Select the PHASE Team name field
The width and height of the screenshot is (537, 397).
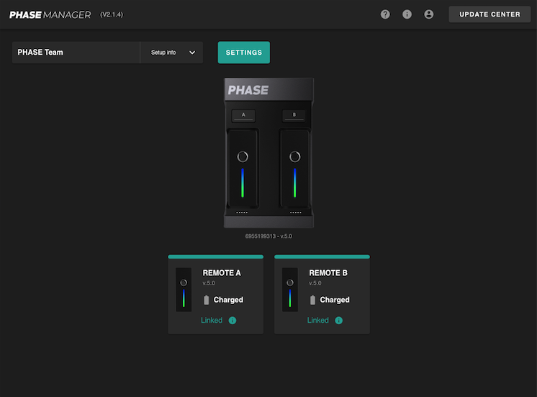(x=76, y=53)
